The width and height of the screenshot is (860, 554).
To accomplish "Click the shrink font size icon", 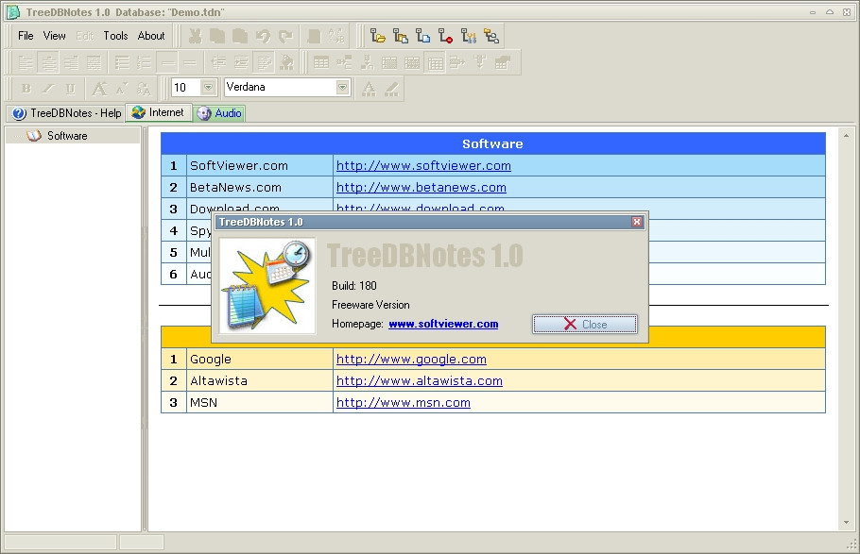I will pyautogui.click(x=121, y=88).
